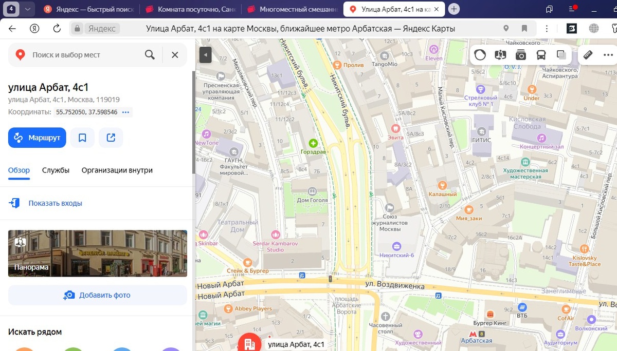Open the tab list dropdown arrow
The width and height of the screenshot is (617, 351).
click(x=28, y=9)
